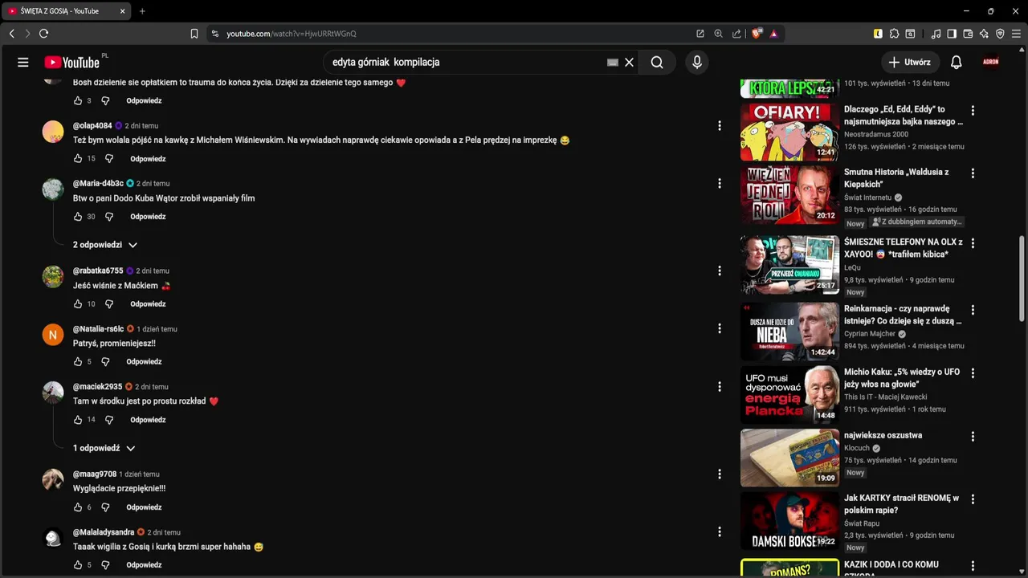This screenshot has width=1028, height=578.
Task: Open Brave Shields lion icon
Action: tap(757, 34)
